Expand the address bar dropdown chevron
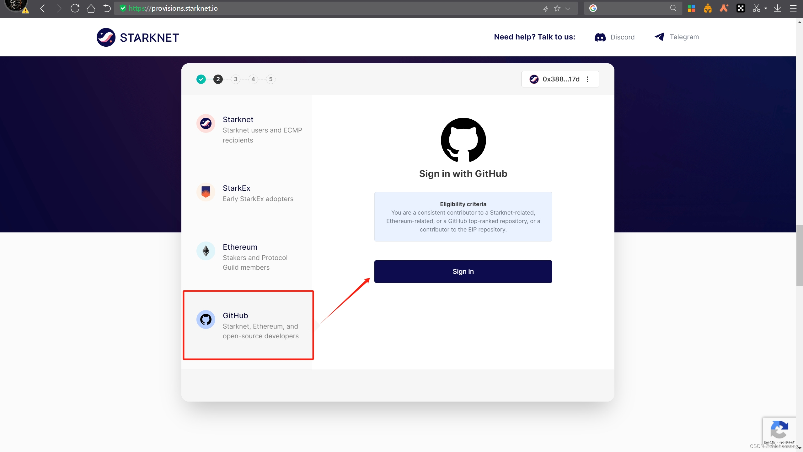Viewport: 803px width, 452px height. (568, 9)
